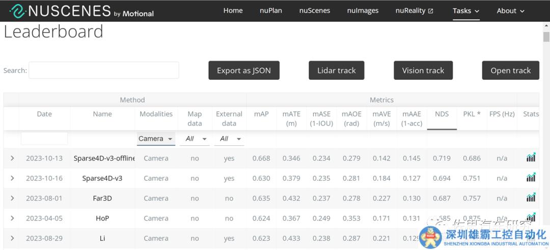550x250 pixels.
Task: Go to the nuPlan page
Action: coord(270,11)
